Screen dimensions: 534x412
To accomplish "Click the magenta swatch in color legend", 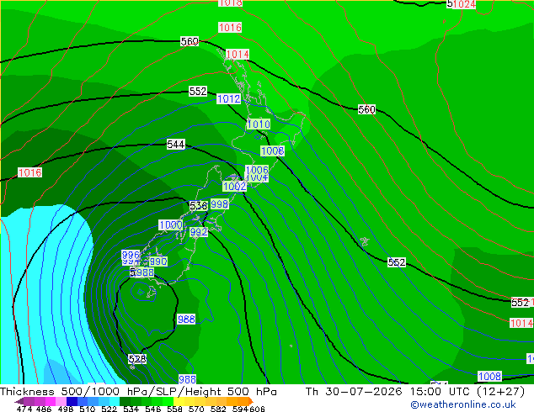I will (51, 401).
